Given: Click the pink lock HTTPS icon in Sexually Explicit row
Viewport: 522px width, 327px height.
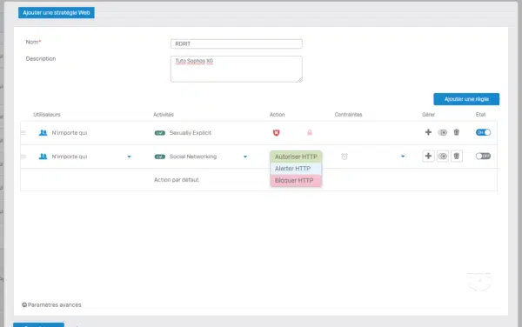Looking at the screenshot, I should pos(310,133).
